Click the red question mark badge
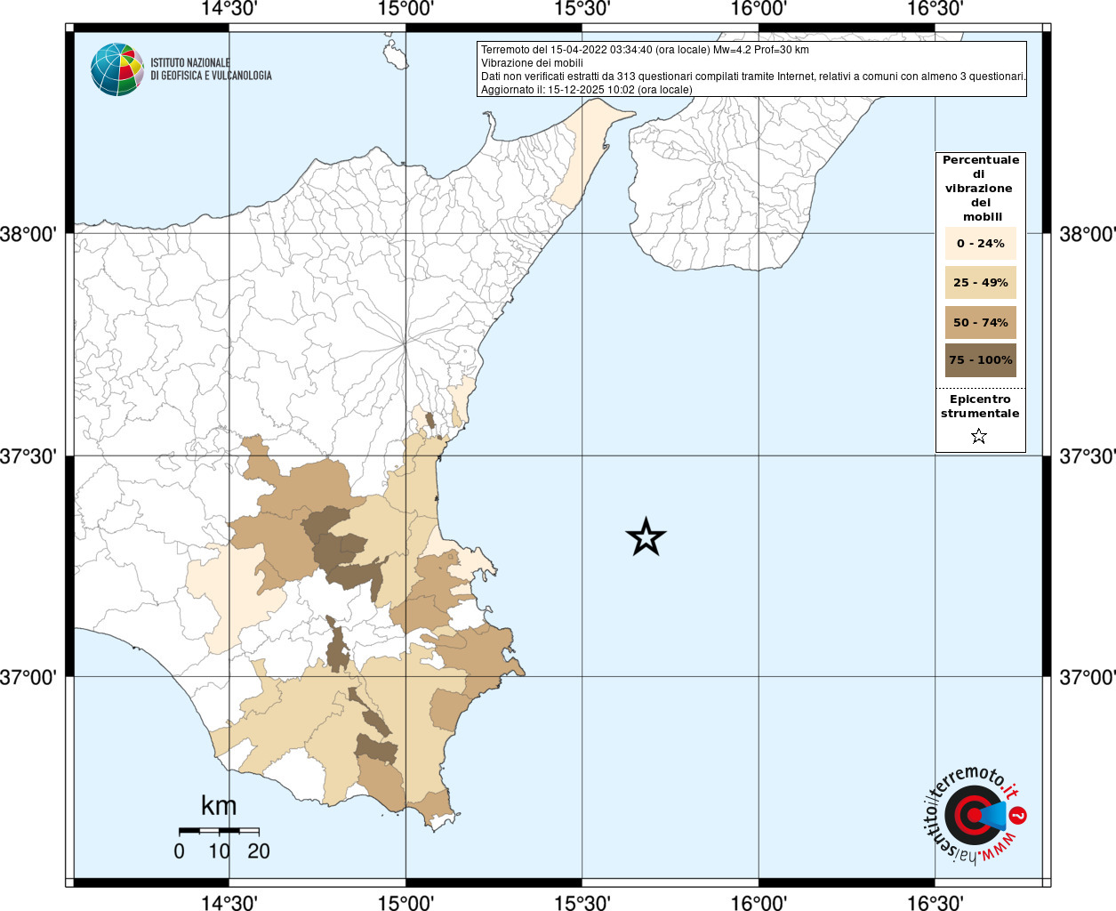Image resolution: width=1116 pixels, height=911 pixels. (x=1019, y=815)
